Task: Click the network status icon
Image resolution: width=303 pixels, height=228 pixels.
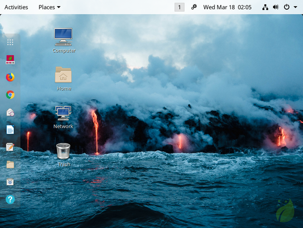Action: (x=265, y=7)
